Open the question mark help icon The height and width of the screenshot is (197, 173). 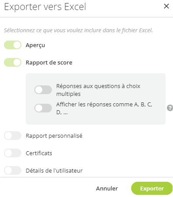pyautogui.click(x=170, y=108)
